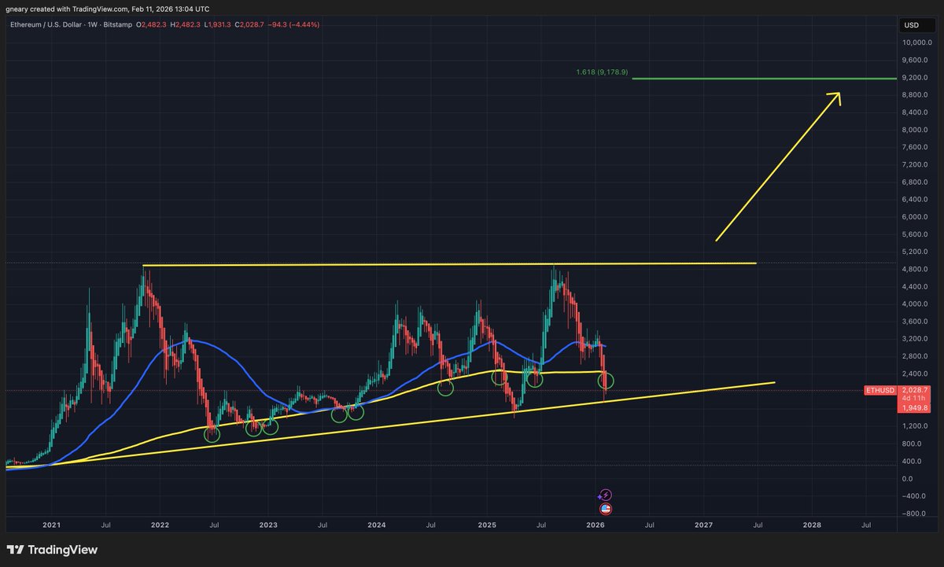Click the red 1,949.8 low price label
Screen dimensions: 944x567
914,408
